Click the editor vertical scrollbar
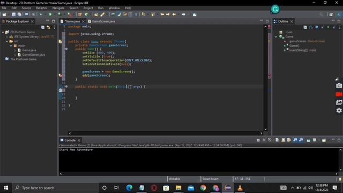The height and width of the screenshot is (193, 343). [x=265, y=78]
